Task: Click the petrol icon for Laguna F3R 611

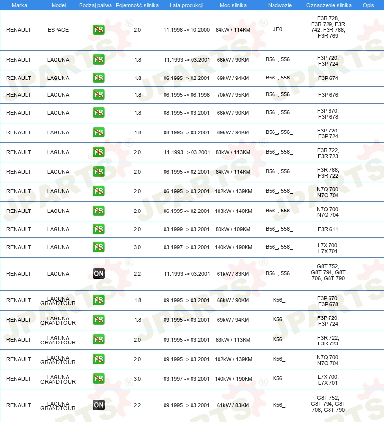Action: click(x=99, y=229)
